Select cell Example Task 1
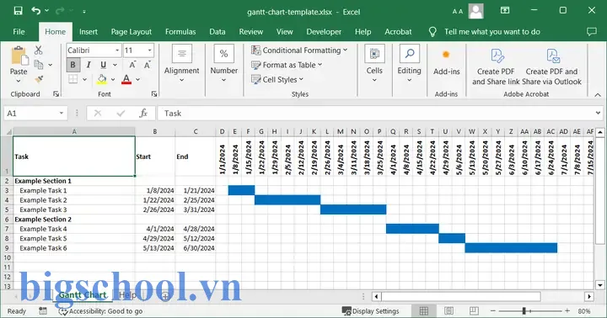Screen dimensions: 607x318 point(74,190)
